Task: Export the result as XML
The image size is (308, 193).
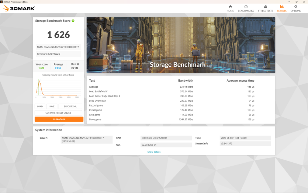Action: click(70, 106)
